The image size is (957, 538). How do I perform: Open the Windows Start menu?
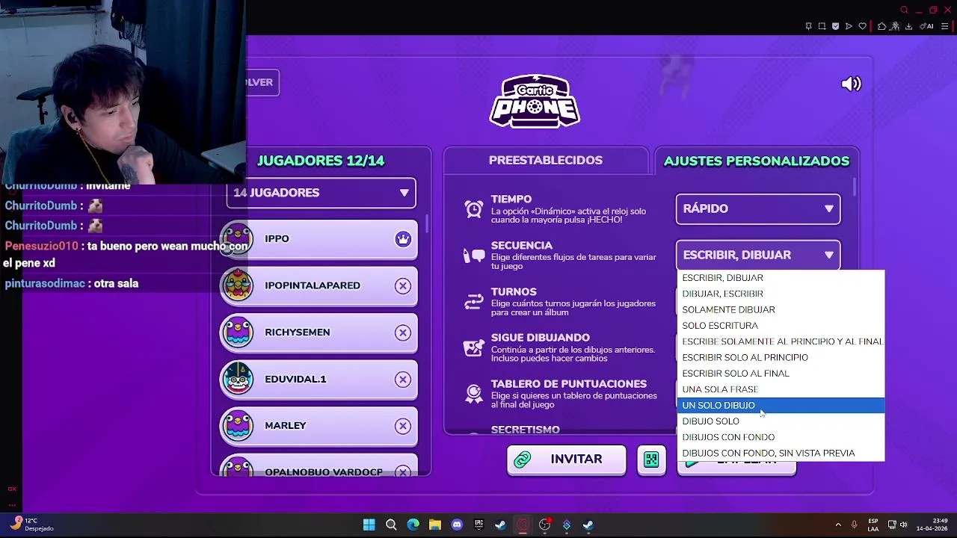point(369,525)
